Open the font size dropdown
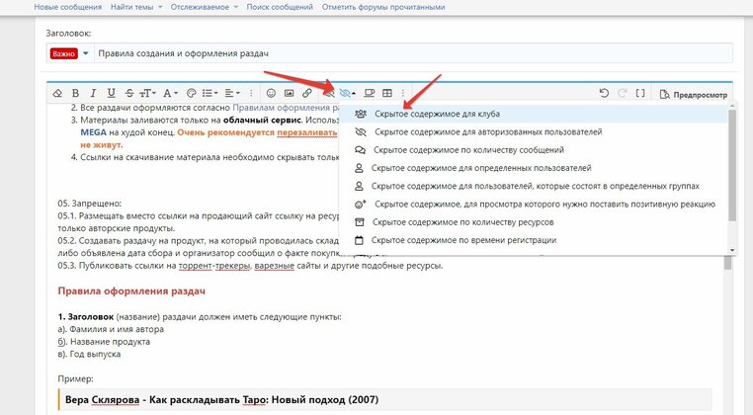Screen dimensions: 753x415 point(147,93)
